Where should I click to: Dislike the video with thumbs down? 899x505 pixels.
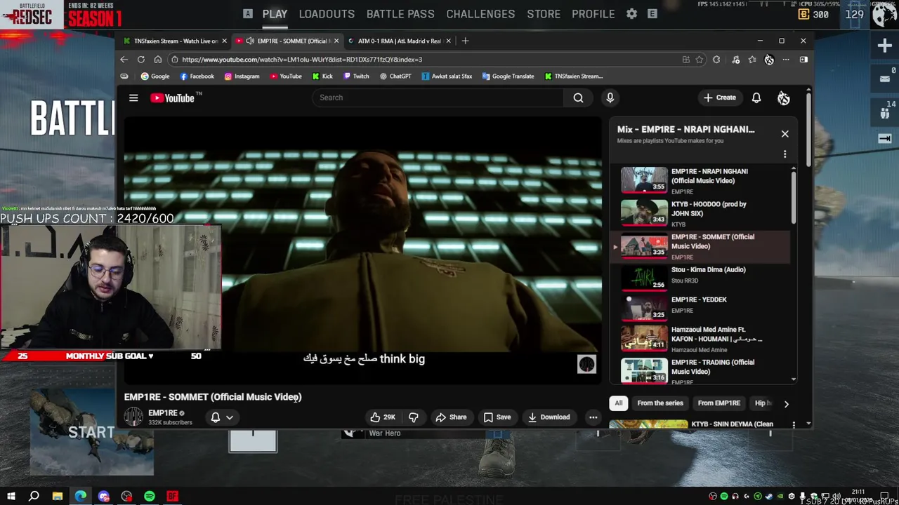(414, 417)
